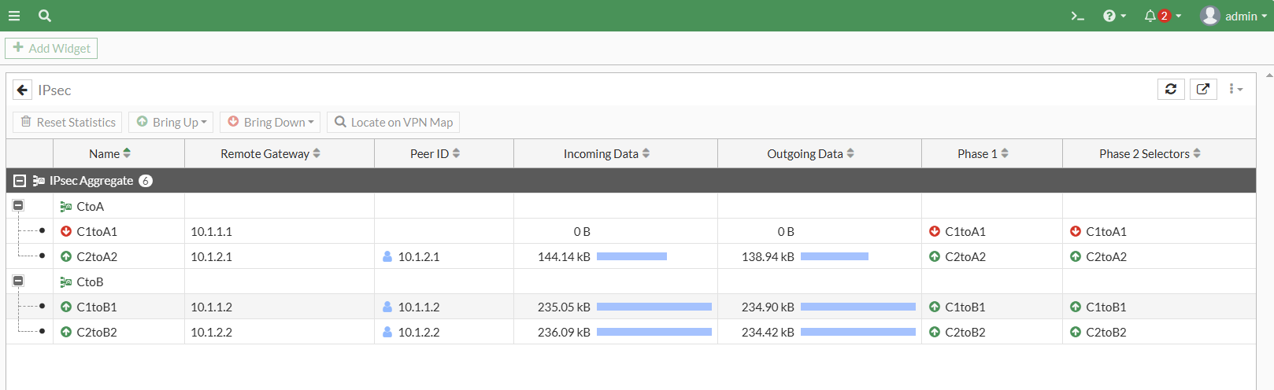Sort by the Incoming Data column
Screen dimensions: 1274x390
pyautogui.click(x=616, y=153)
